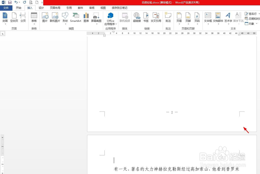Screen dimensions: 260x174
Task: Switch to the Page Layout (页面布局) tab
Action: (x=55, y=8)
